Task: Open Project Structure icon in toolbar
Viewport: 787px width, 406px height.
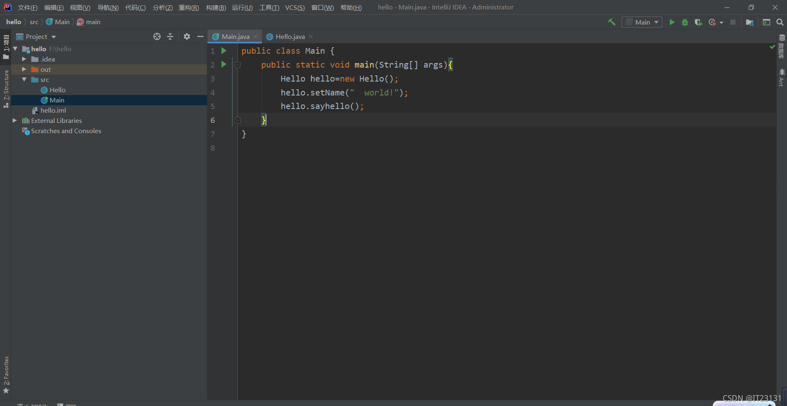Action: click(x=750, y=22)
